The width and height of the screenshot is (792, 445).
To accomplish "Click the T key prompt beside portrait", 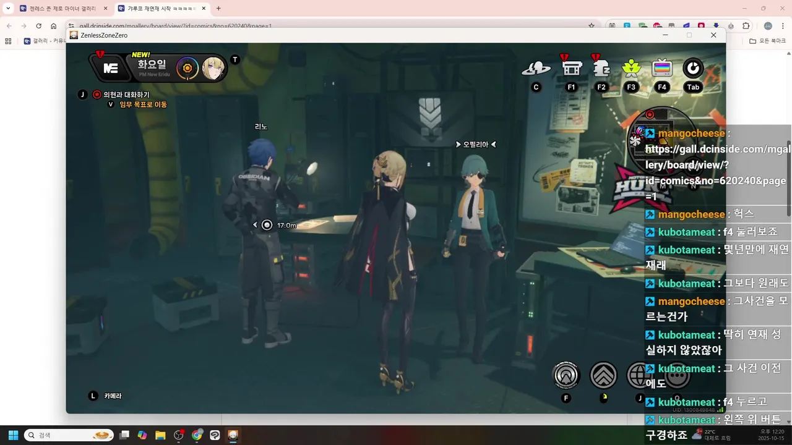I will [235, 59].
